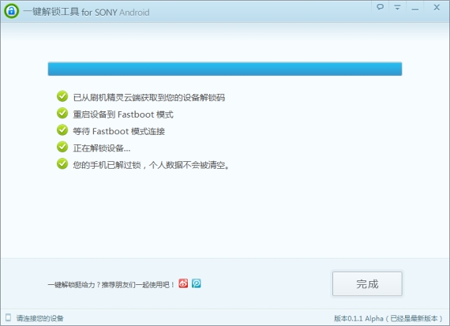Open the feedback speech bubble icon
This screenshot has height=326, width=450.
pyautogui.click(x=380, y=7)
